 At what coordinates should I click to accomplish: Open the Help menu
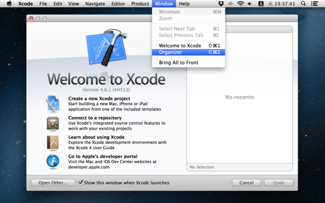pos(184,4)
